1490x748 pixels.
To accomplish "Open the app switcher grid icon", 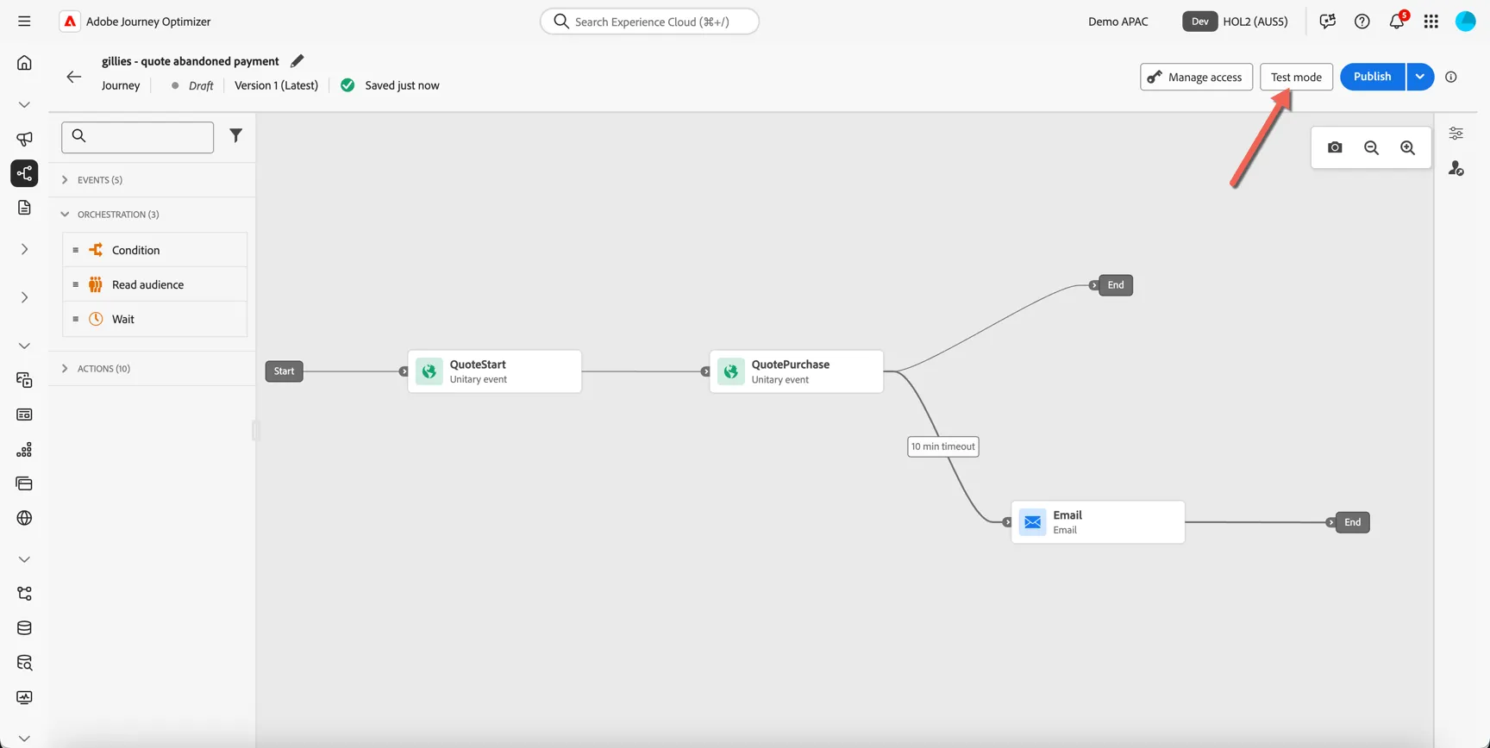I will [1431, 22].
